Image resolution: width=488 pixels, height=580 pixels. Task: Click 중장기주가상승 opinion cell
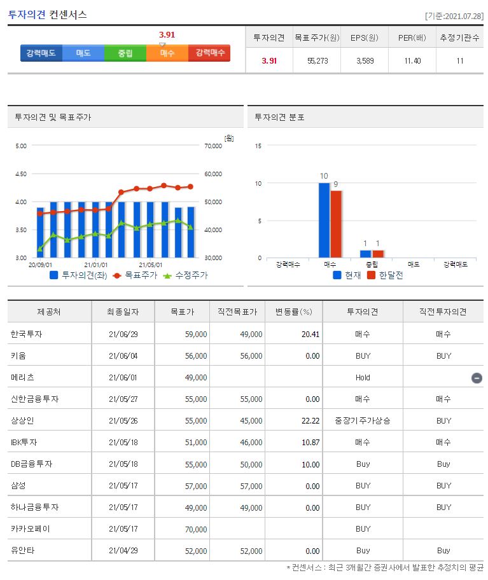pos(363,420)
